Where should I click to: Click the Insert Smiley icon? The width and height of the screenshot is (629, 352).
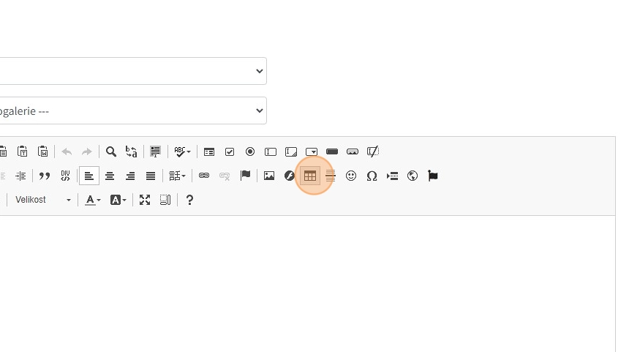tap(351, 176)
